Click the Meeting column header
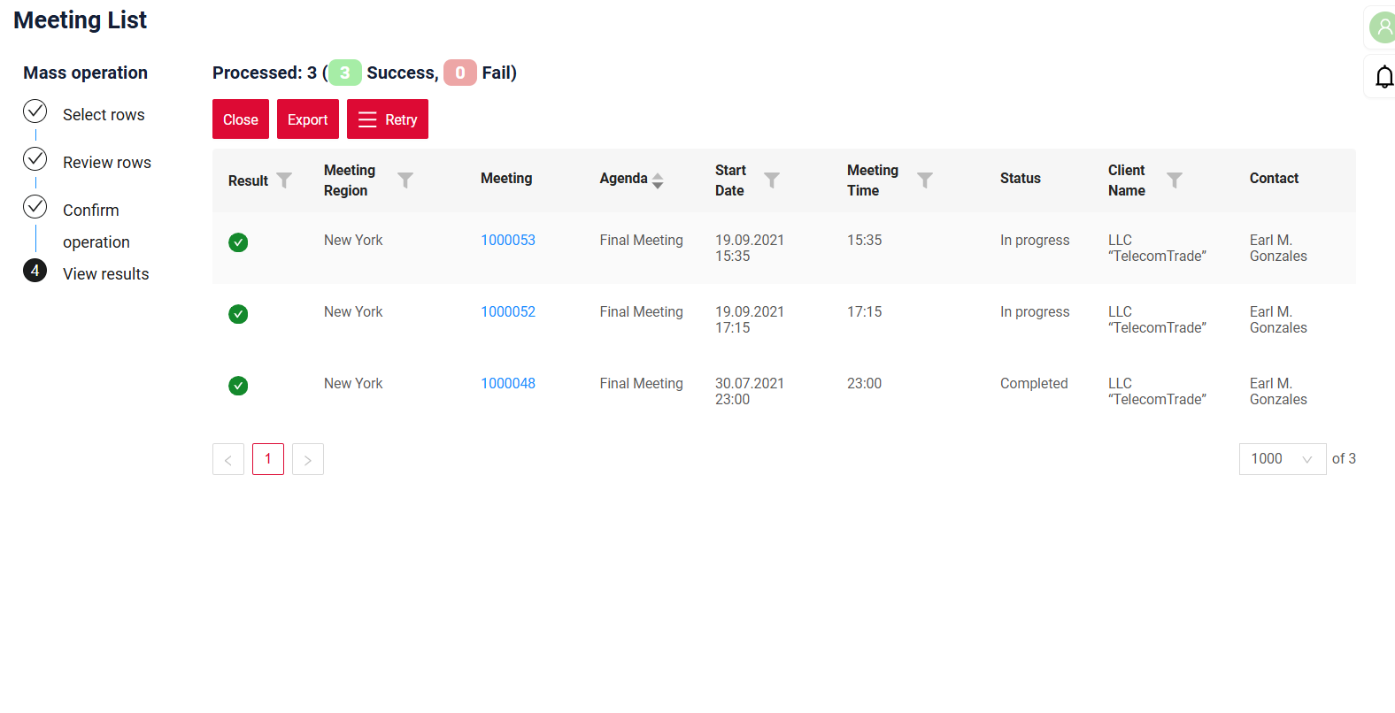The image size is (1395, 713). [506, 179]
